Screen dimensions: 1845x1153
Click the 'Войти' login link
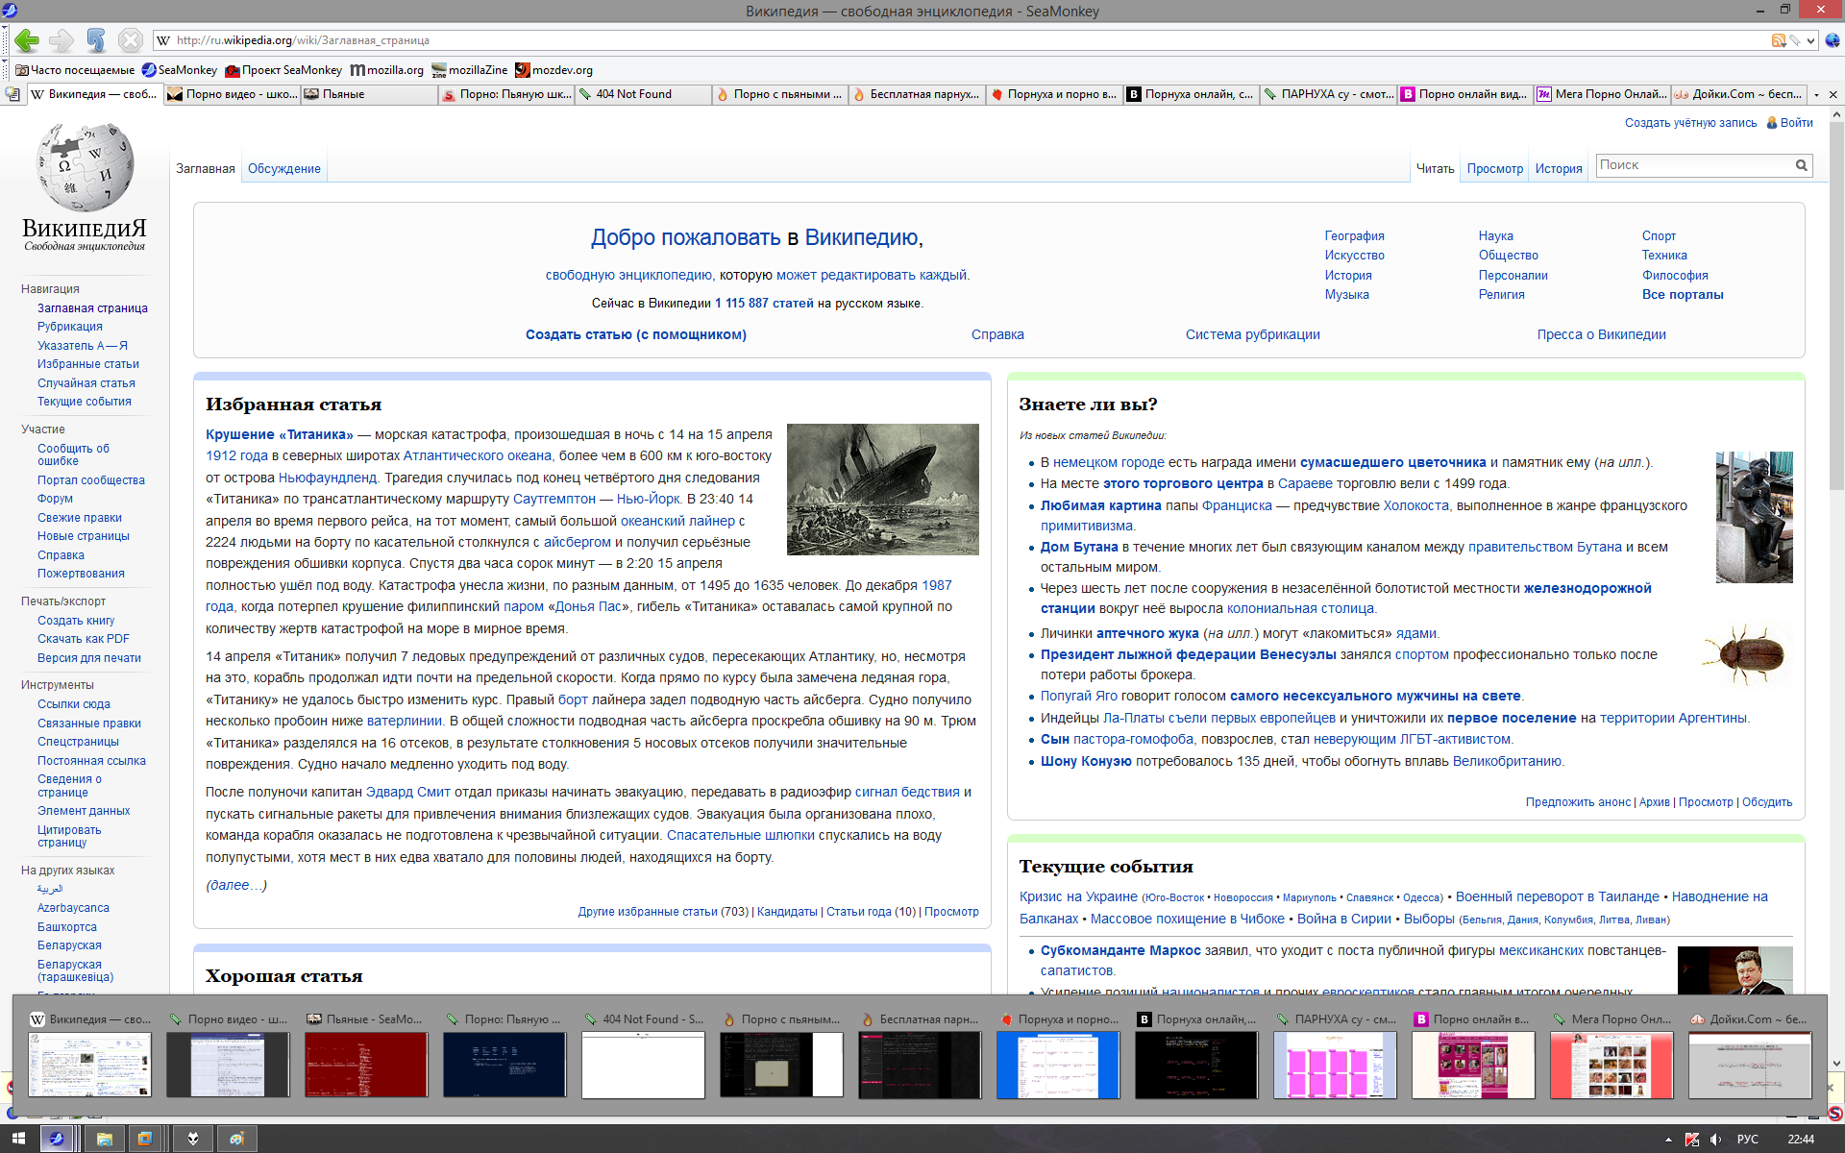pos(1796,123)
